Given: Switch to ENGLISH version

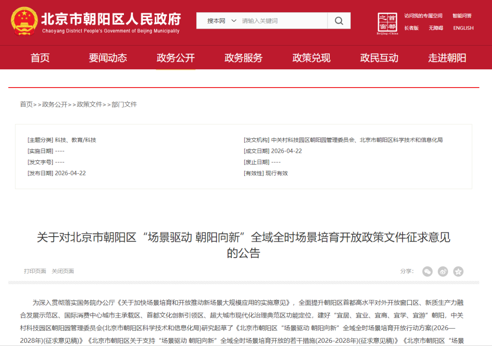Looking at the screenshot, I should [463, 28].
